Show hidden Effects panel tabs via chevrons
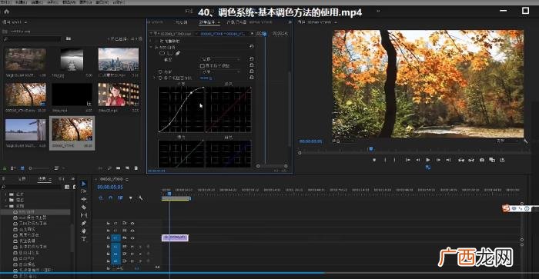Viewport: 539px width, 279px height. click(x=72, y=178)
